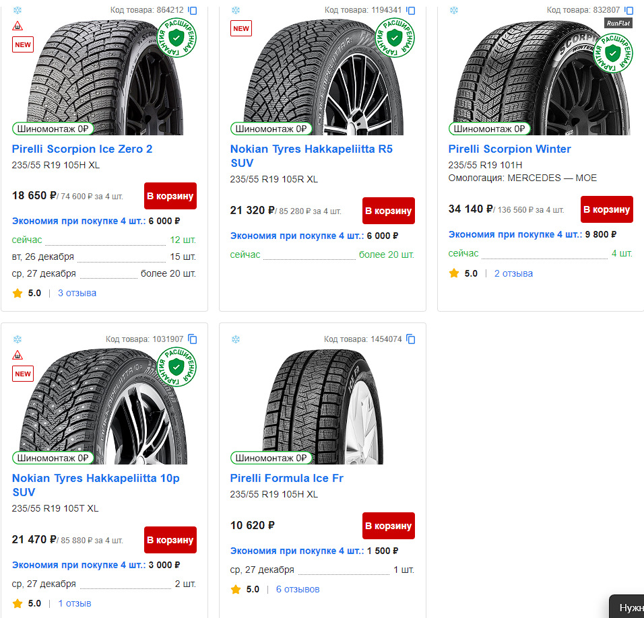The height and width of the screenshot is (618, 644).
Task: Click the RunFlat badge icon
Action: tap(618, 23)
